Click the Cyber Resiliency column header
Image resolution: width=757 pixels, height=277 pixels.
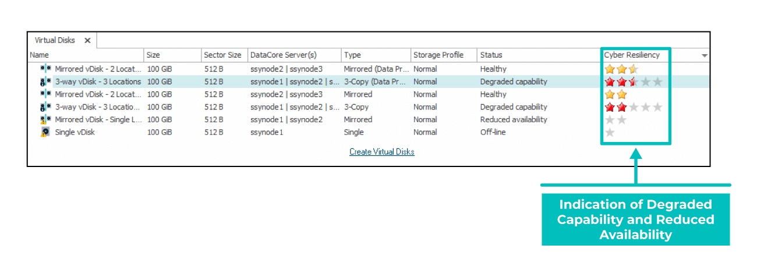coord(632,55)
